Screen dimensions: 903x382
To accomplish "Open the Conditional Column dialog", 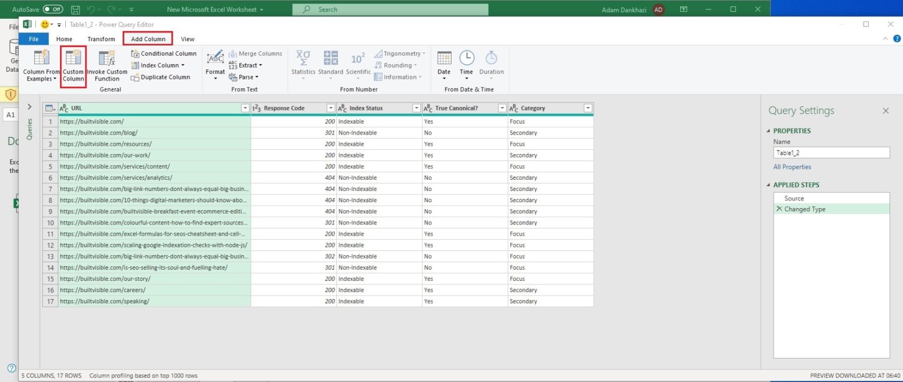I will [163, 53].
